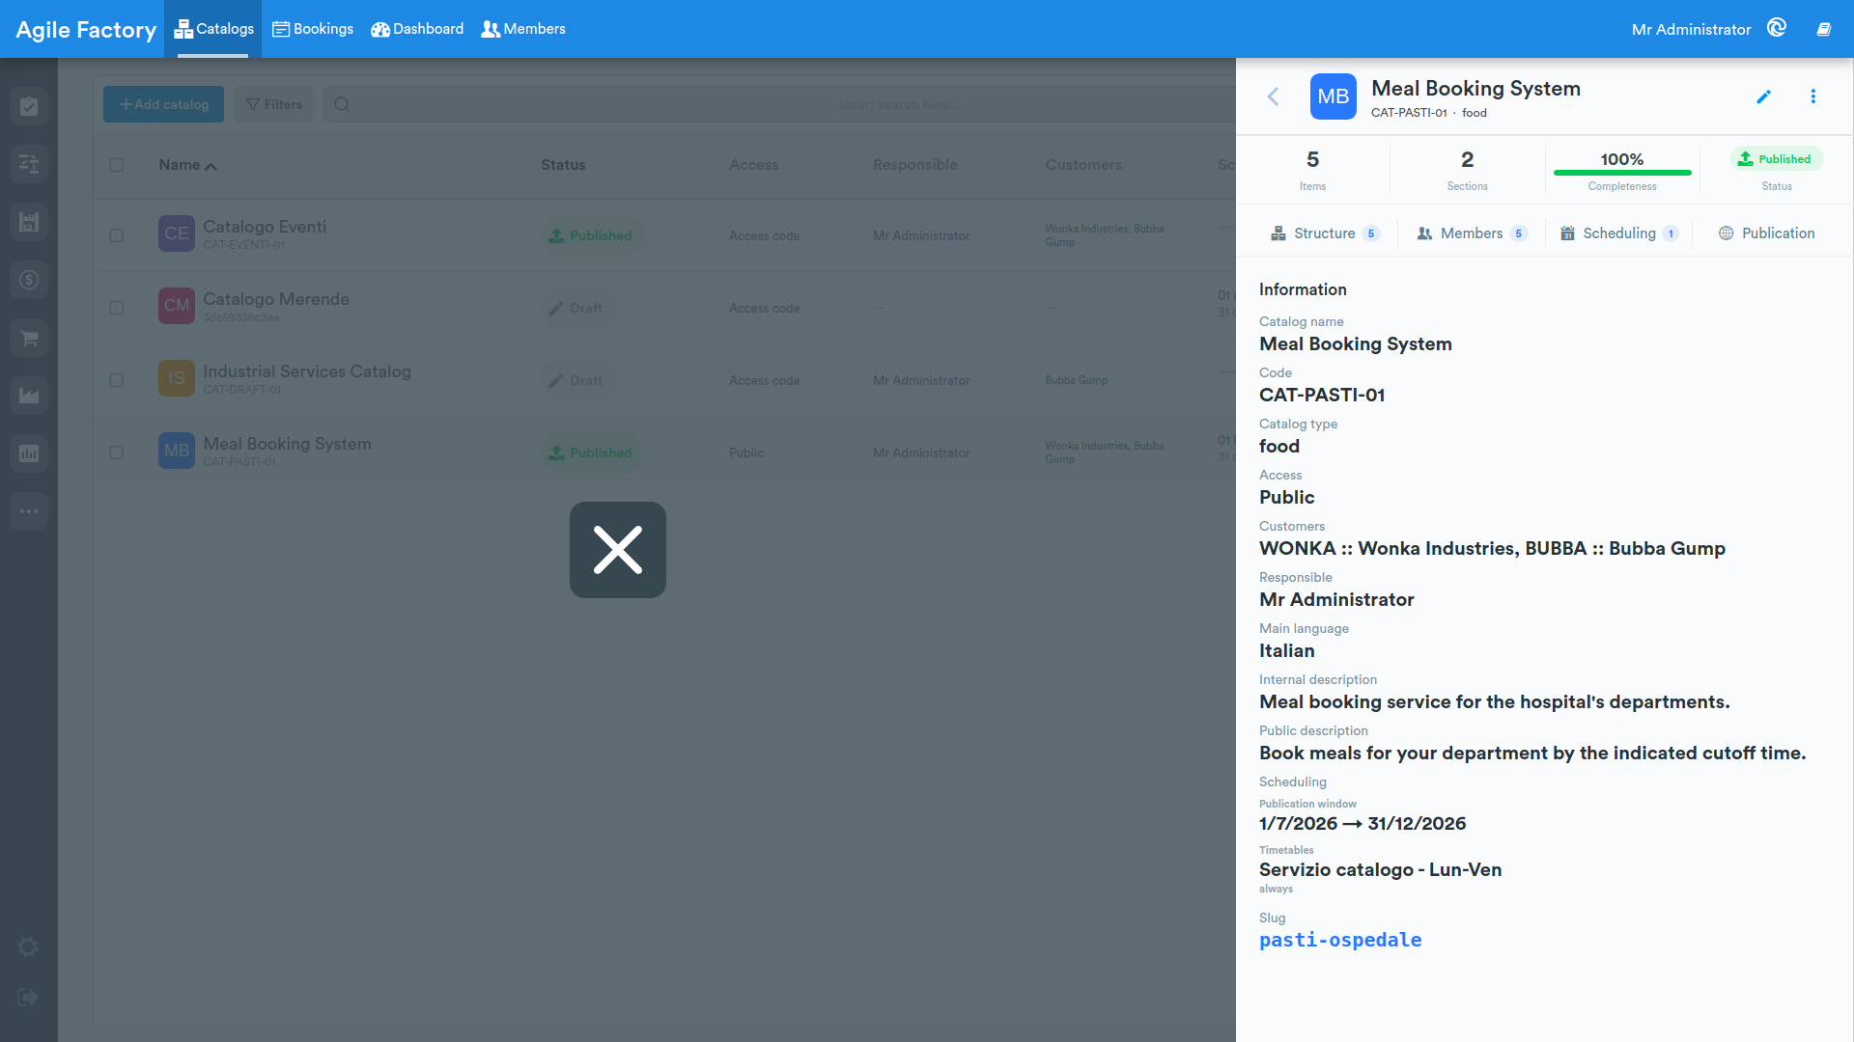Click the MB avatar badge in panel header

coord(1333,96)
